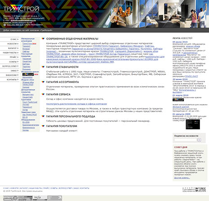Open the BS-10 catalog link

(25, 117)
